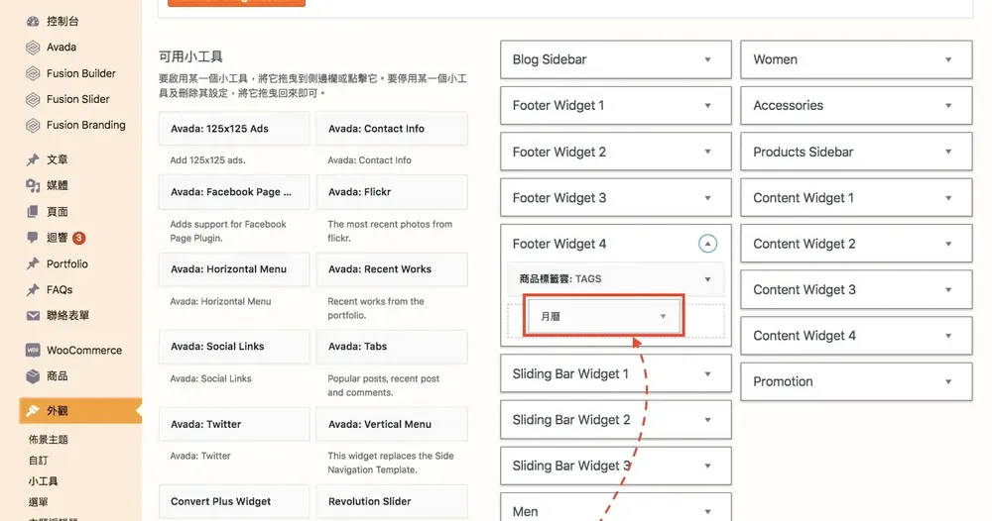Open the WooCommerce menu
Screen dimensions: 992x521
84,350
